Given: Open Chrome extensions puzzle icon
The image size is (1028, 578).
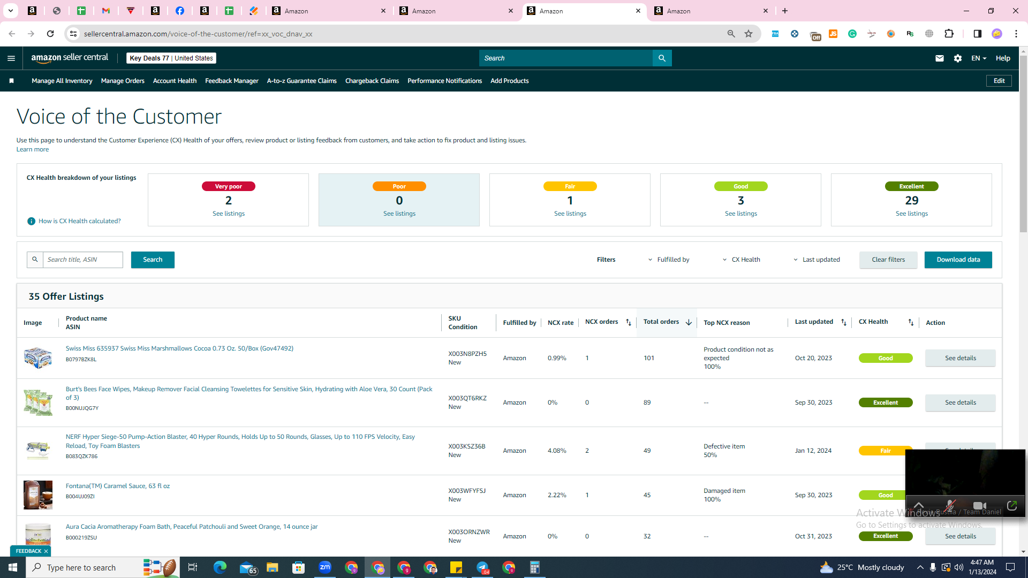Looking at the screenshot, I should tap(949, 34).
